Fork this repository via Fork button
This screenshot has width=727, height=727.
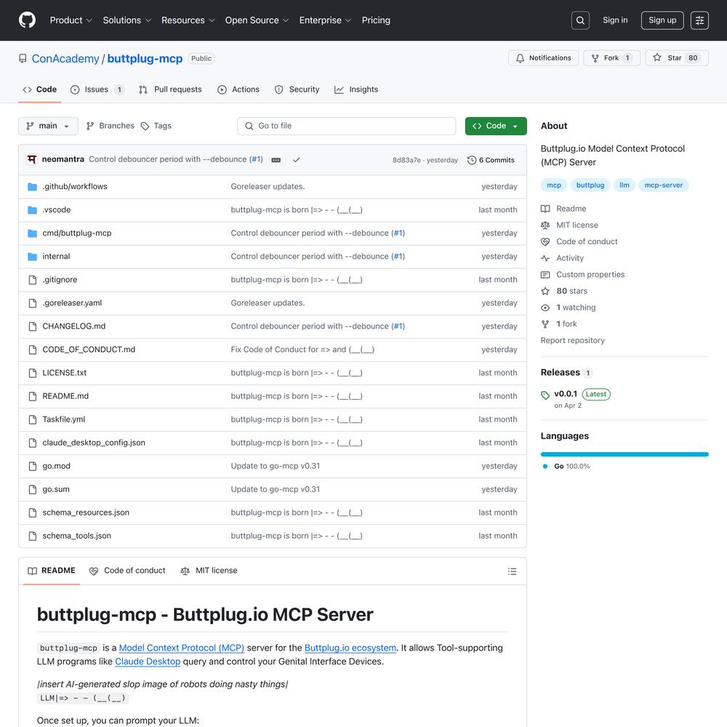611,58
